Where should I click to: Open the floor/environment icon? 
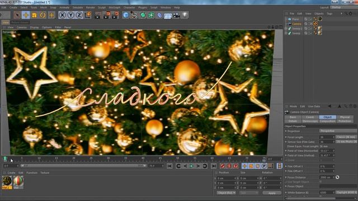(x=168, y=16)
